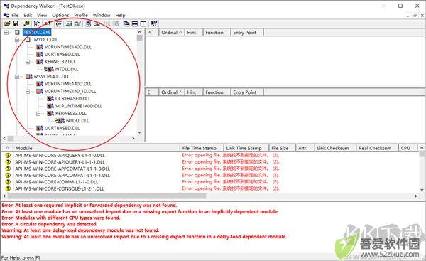Click the module icon beside MSVCP140D.DLL
Screen dimensions: 426x261
[29, 77]
